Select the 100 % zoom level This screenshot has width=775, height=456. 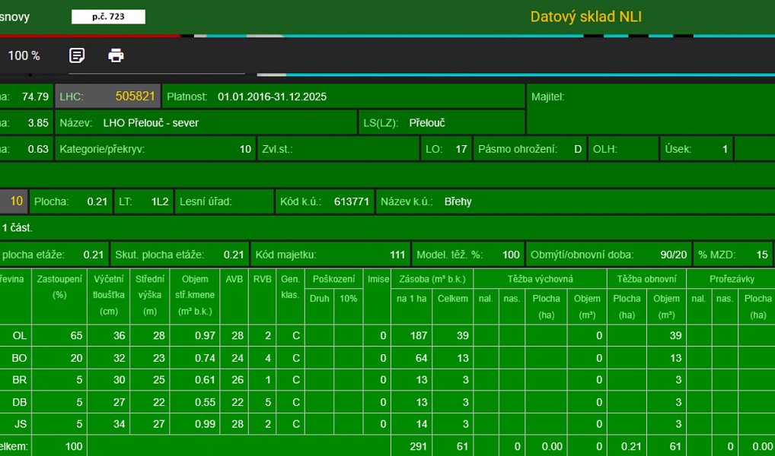coord(24,55)
